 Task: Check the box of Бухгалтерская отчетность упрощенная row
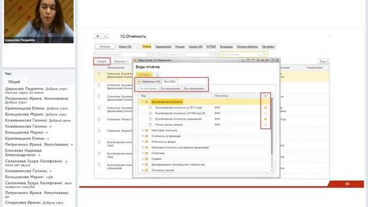tap(99, 165)
